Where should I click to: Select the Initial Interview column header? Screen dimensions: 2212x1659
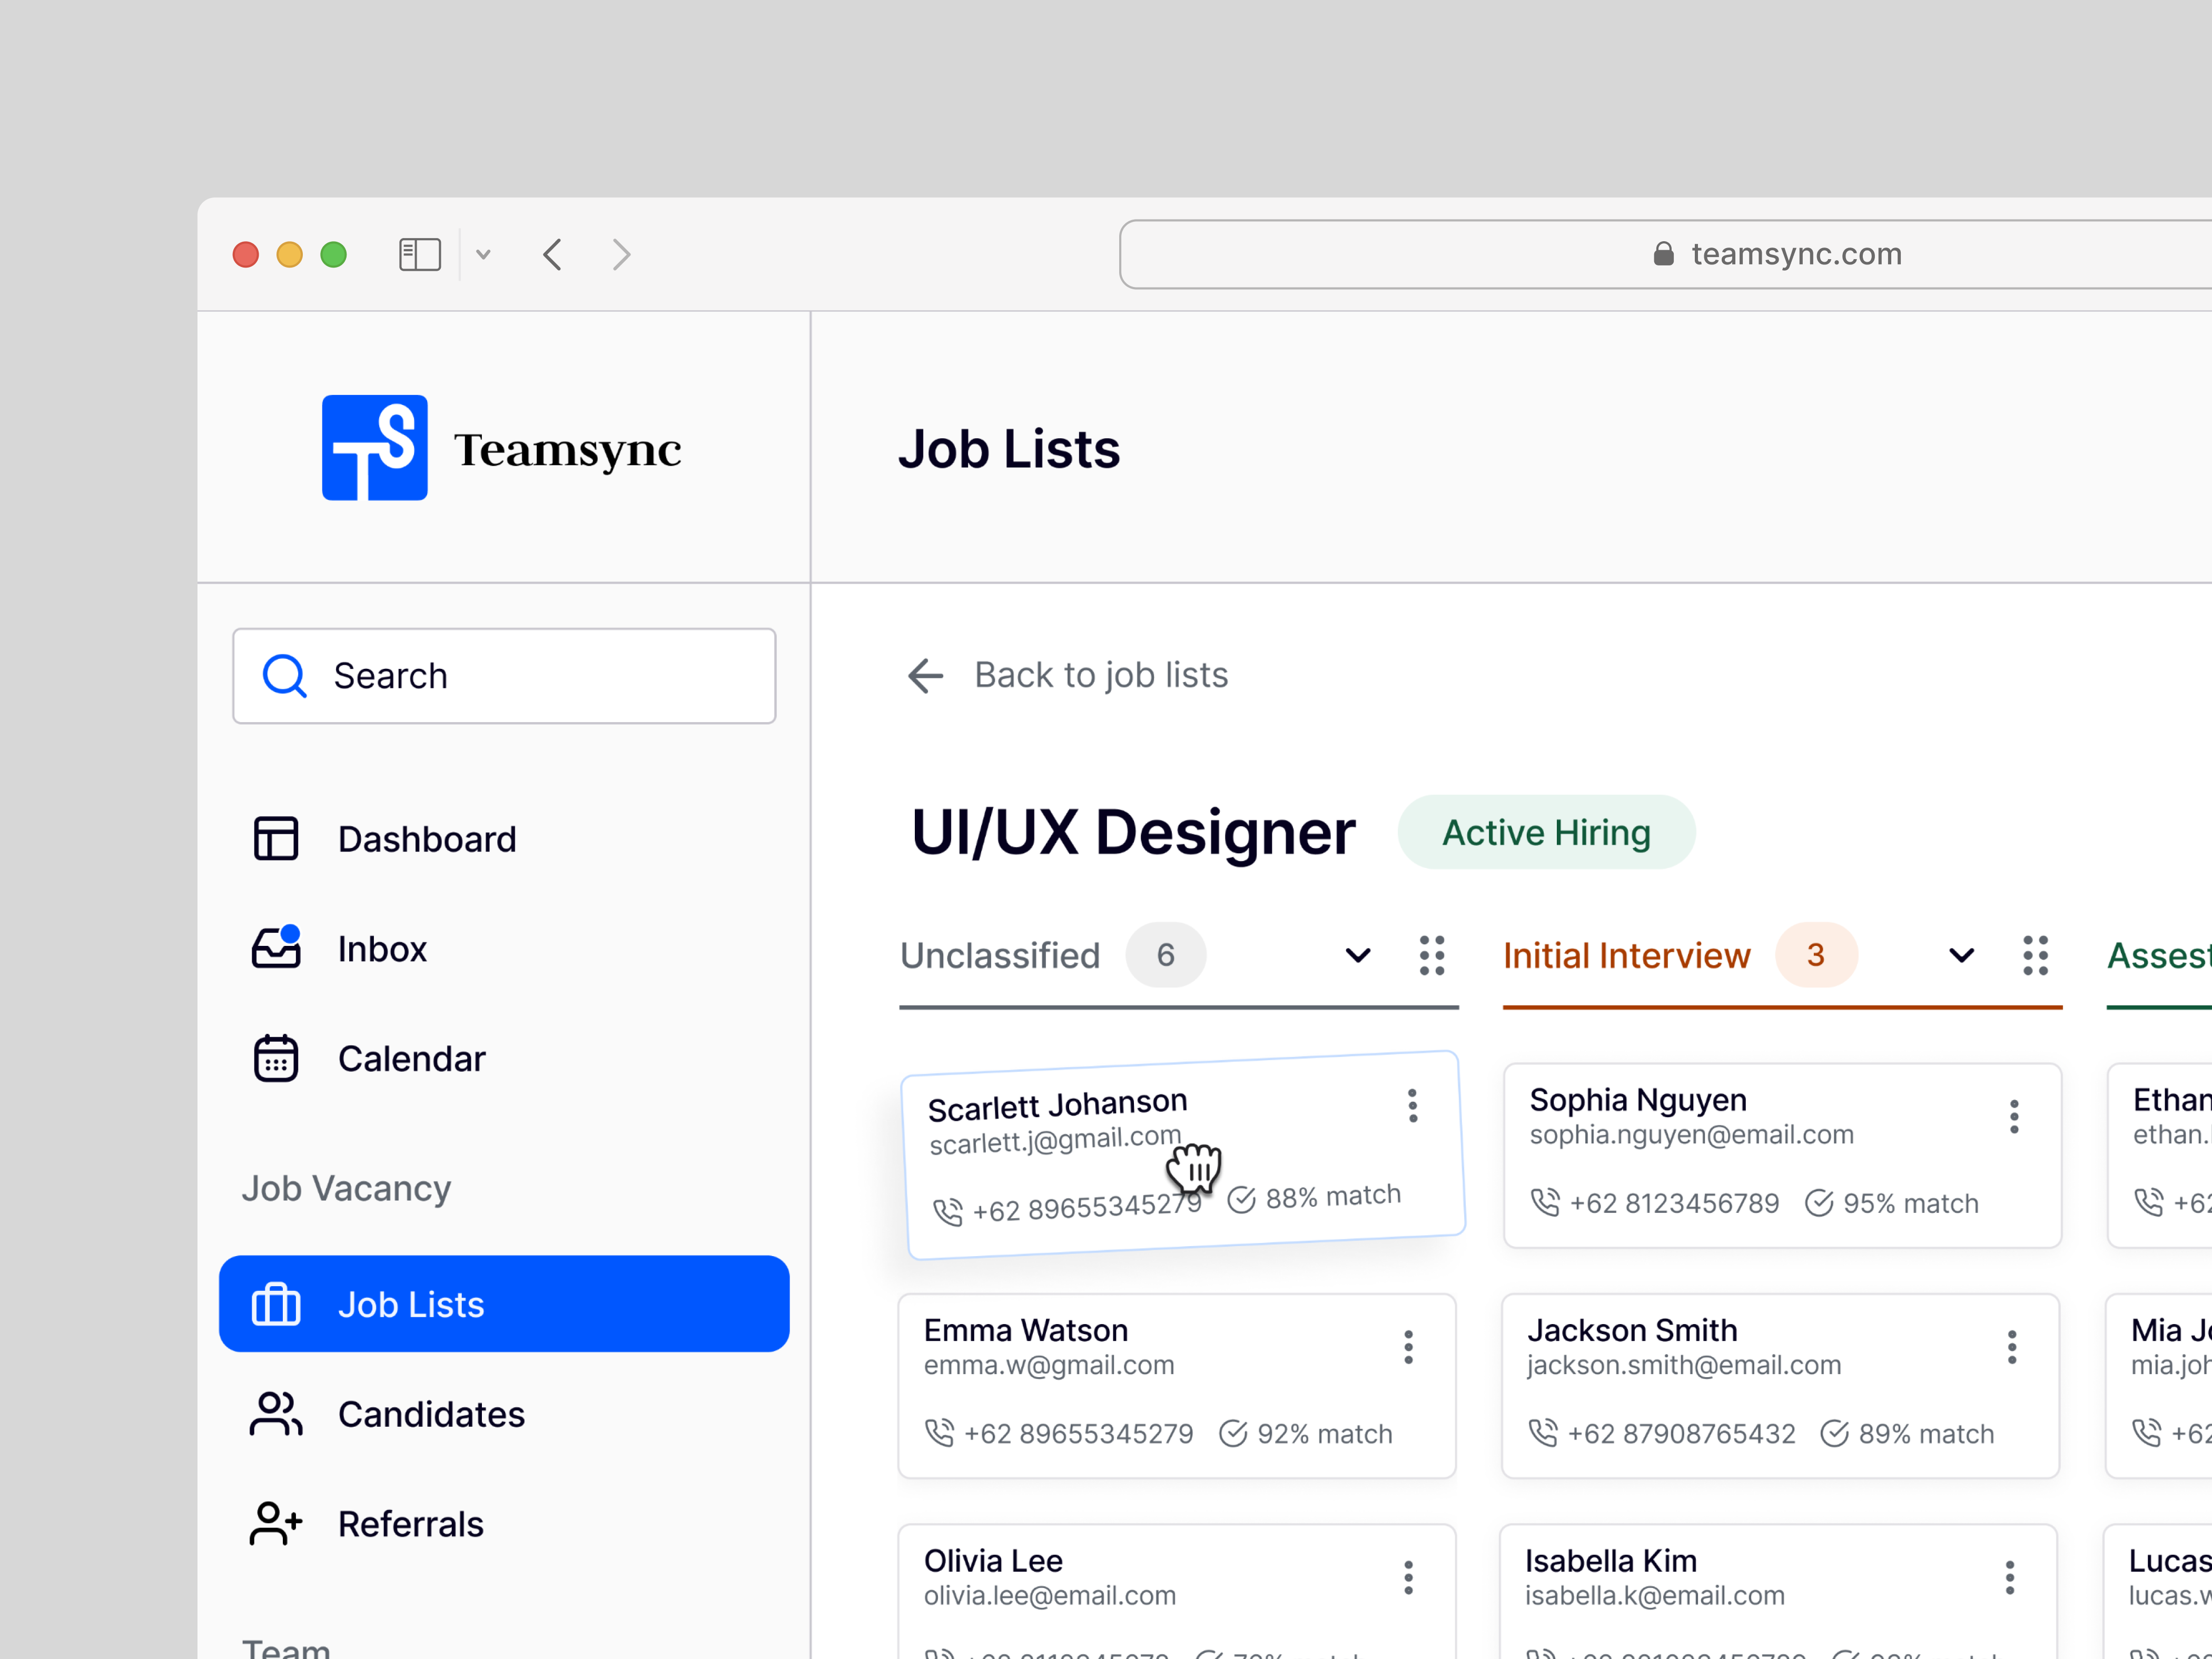pos(1627,955)
